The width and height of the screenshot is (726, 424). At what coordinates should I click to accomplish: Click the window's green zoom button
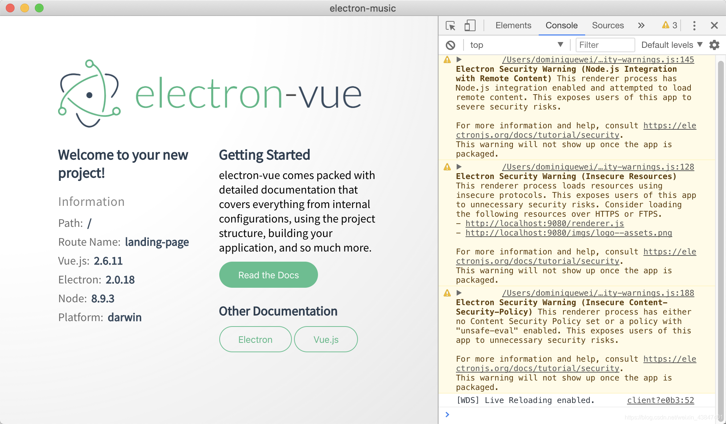coord(39,8)
